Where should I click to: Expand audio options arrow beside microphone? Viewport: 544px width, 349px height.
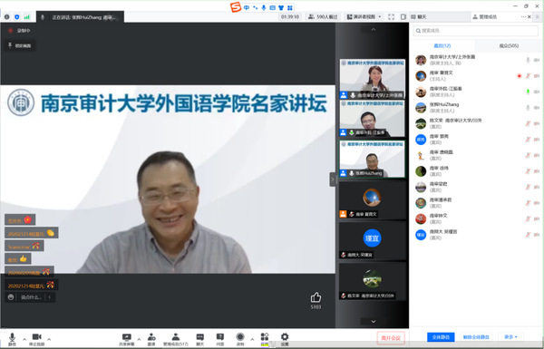24,339
